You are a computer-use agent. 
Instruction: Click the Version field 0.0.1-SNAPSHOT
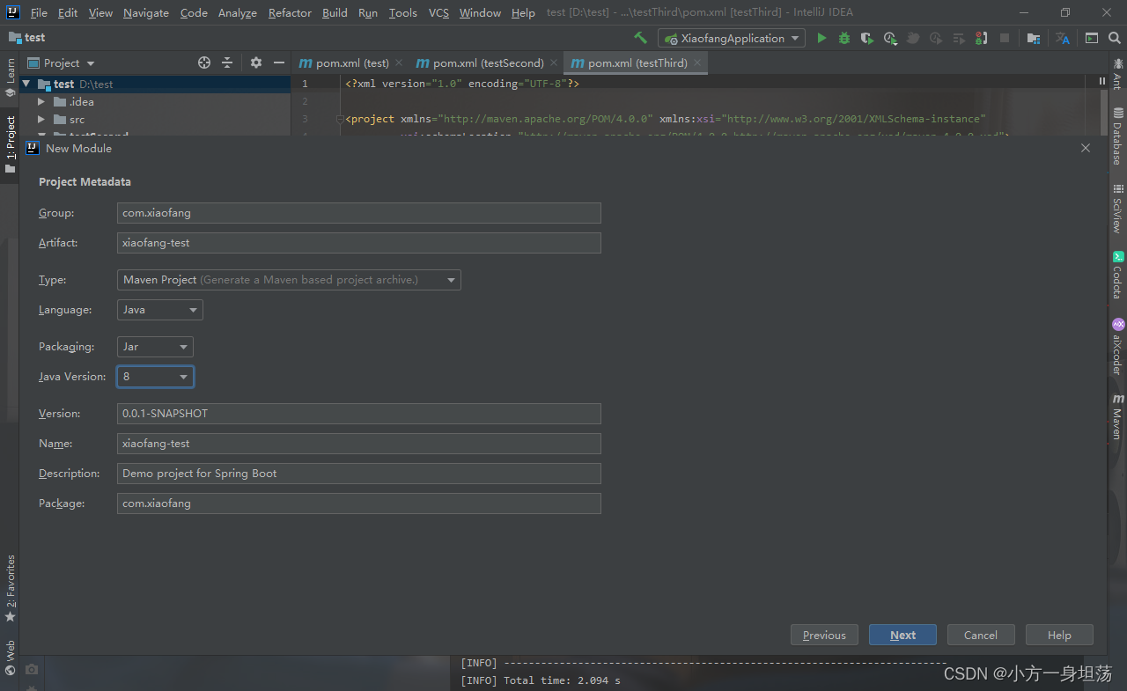pos(359,414)
